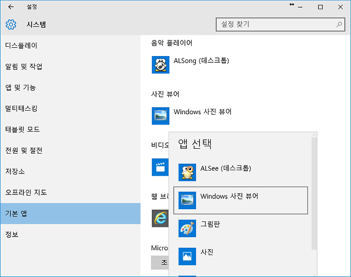The height and width of the screenshot is (277, 351).
Task: Select the 기본 앱 sidebar item
Action: point(71,214)
